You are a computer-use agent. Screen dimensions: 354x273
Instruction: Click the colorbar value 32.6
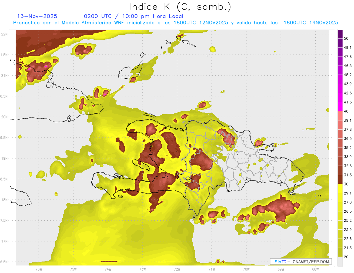(348, 166)
